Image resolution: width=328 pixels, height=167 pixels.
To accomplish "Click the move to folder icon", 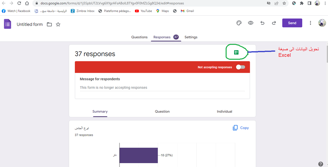I will (x=49, y=24).
